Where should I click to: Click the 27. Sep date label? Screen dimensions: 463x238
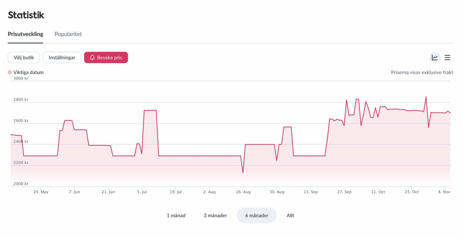point(344,192)
